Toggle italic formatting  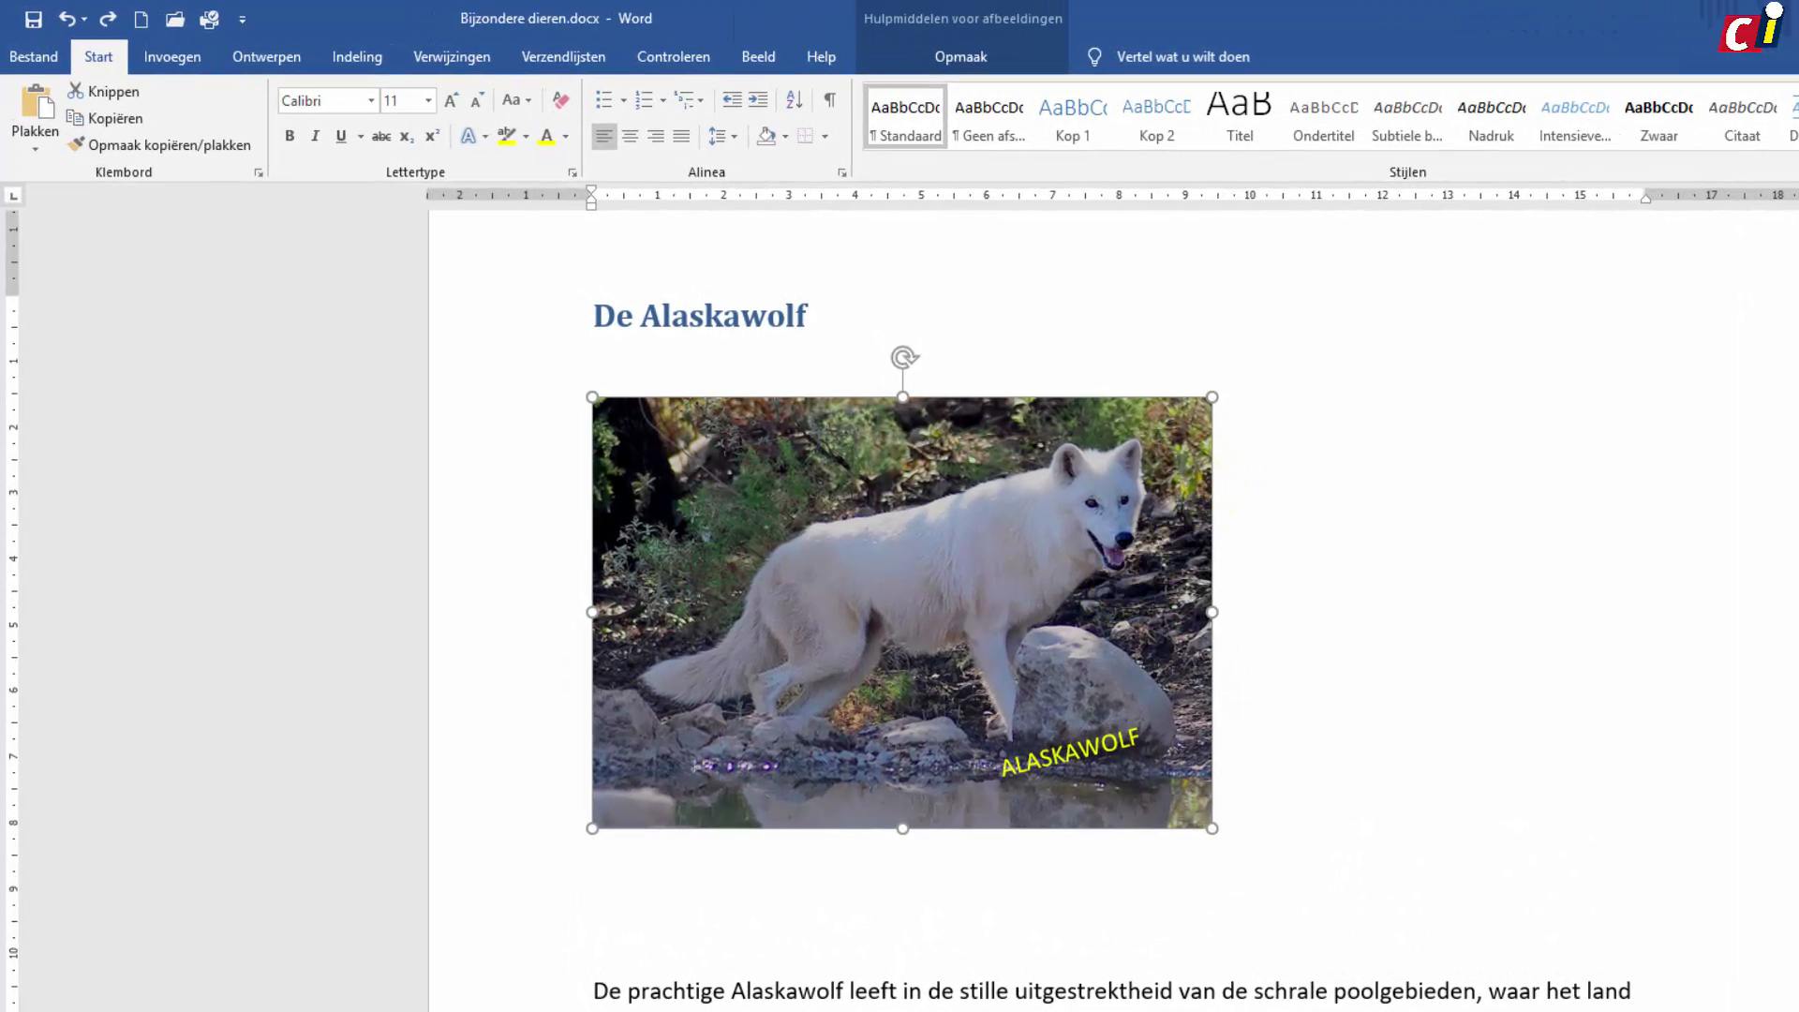[315, 136]
